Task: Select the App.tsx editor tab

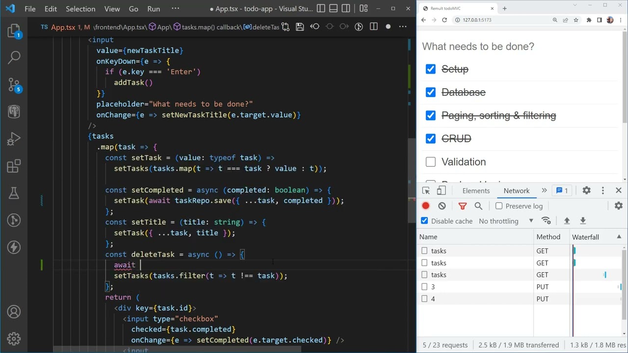Action: pyautogui.click(x=63, y=27)
